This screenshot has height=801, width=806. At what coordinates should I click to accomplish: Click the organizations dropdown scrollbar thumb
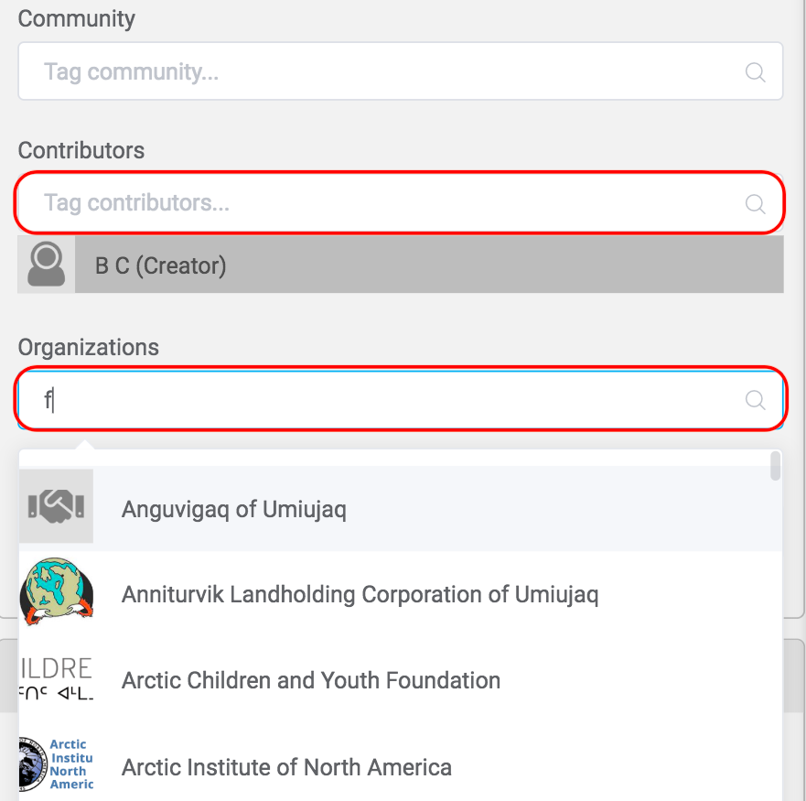click(775, 466)
